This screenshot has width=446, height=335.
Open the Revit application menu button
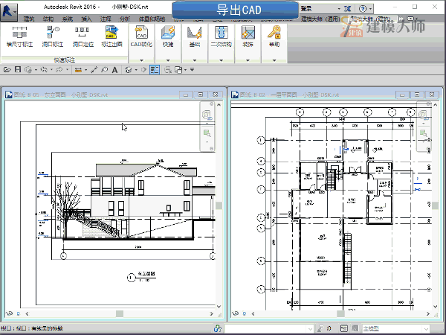[x=9, y=12]
